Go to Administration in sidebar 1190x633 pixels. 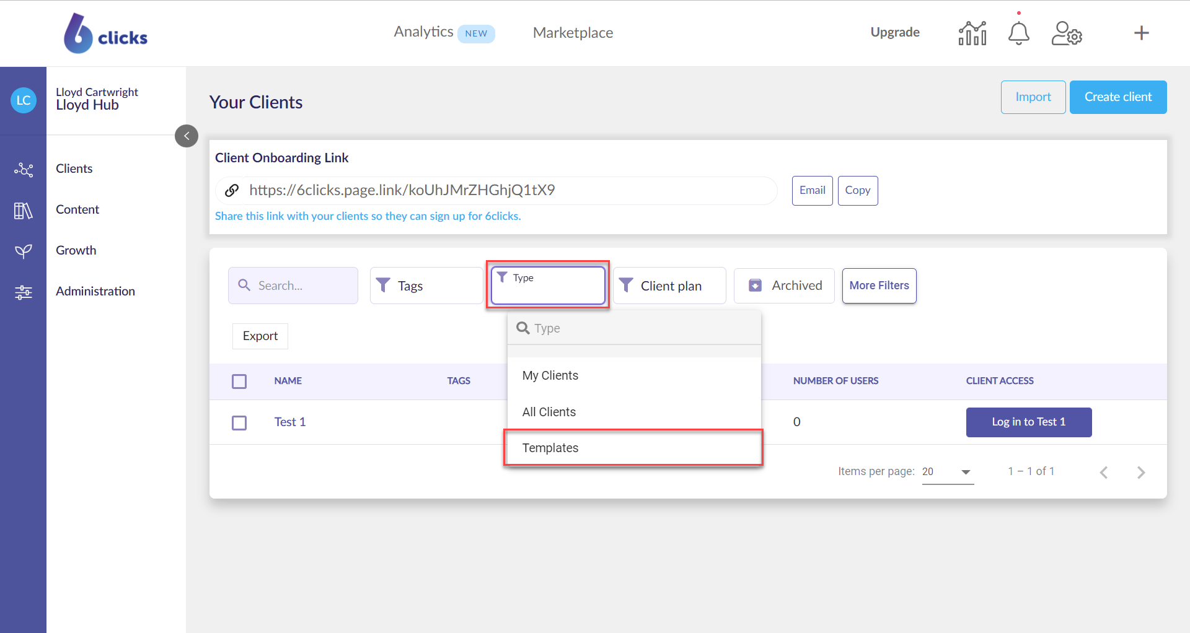(x=95, y=291)
